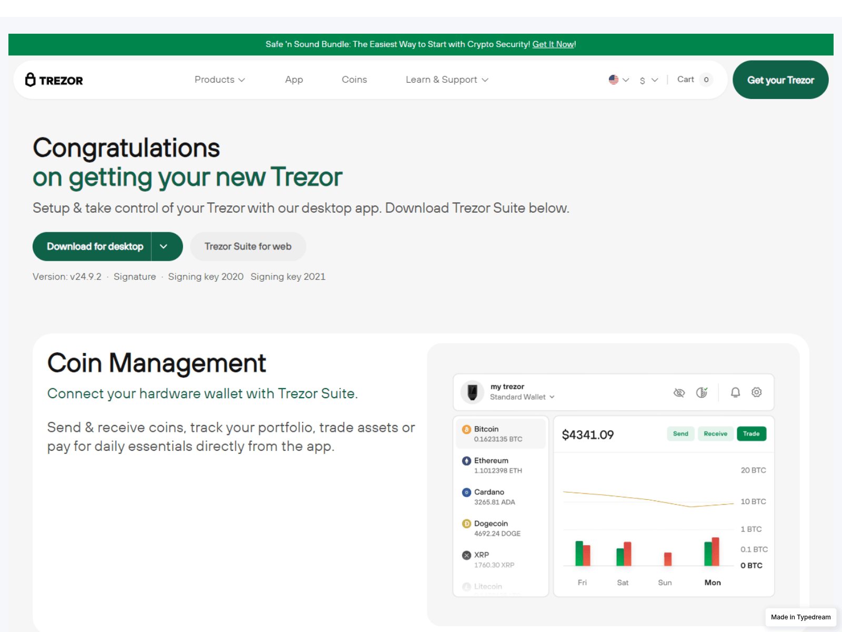Click the Sun label on chart
The height and width of the screenshot is (632, 842).
pos(665,582)
